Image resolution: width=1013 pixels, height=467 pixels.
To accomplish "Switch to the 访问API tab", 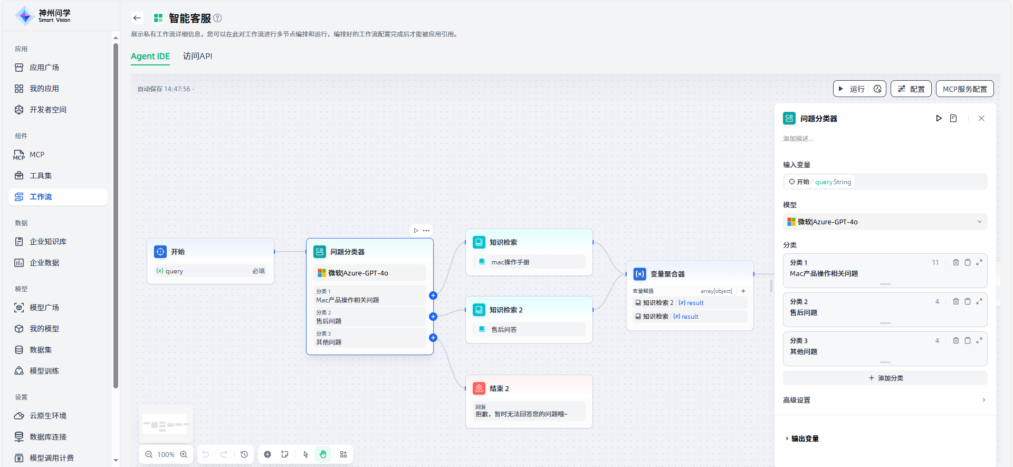I will tap(197, 56).
